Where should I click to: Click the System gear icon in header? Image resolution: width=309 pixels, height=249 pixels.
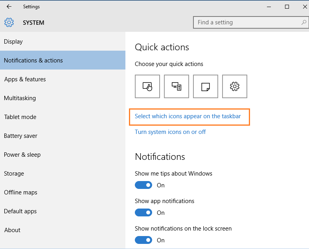click(9, 22)
